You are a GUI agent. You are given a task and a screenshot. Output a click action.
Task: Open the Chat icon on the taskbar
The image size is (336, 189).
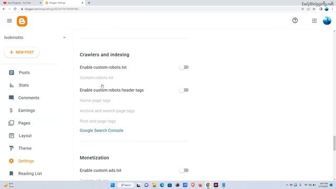[146, 185]
